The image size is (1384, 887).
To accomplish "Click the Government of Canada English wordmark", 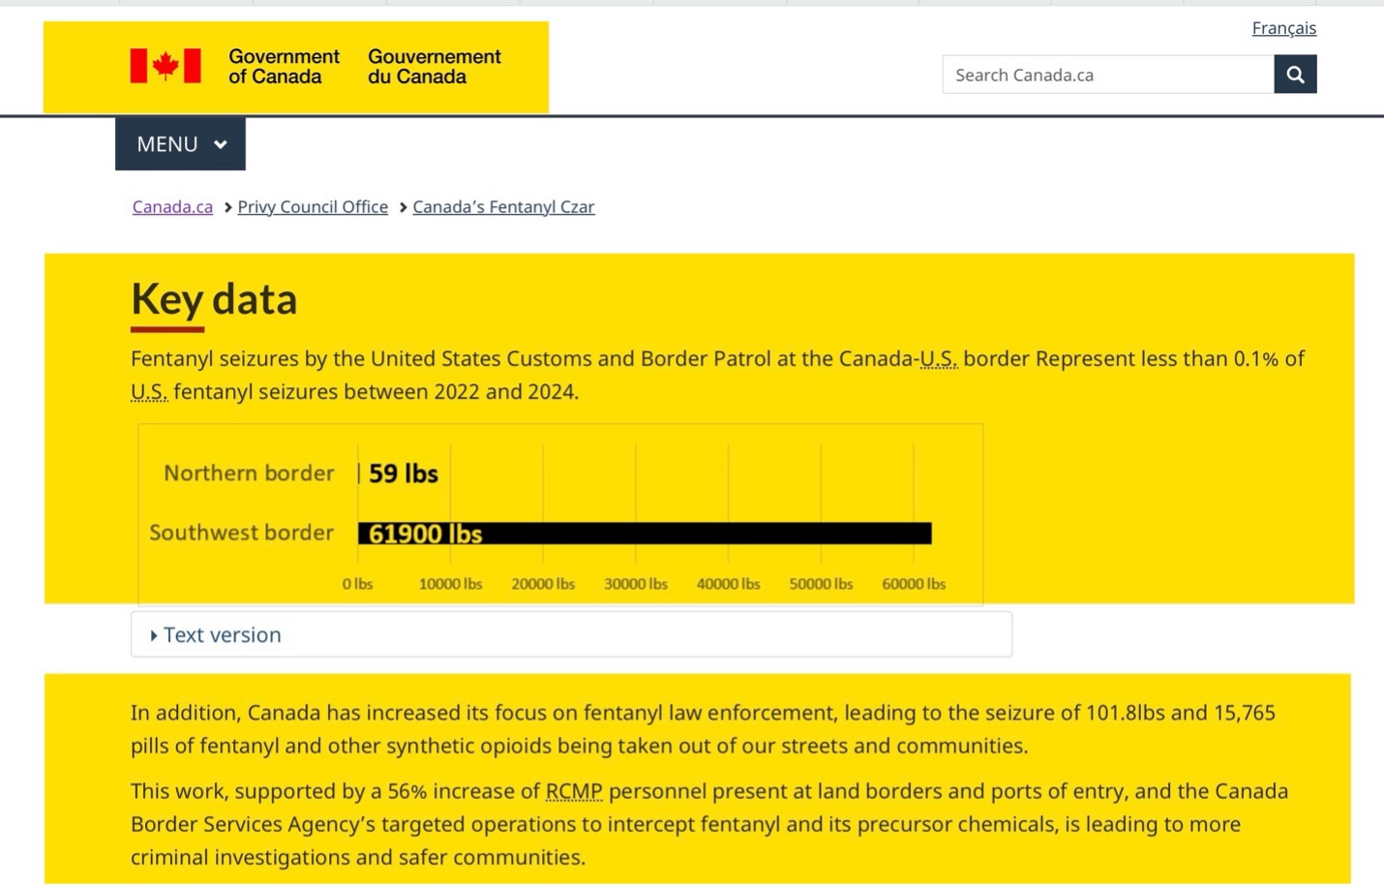I will pyautogui.click(x=284, y=67).
